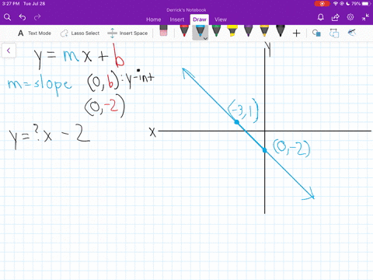Image resolution: width=373 pixels, height=280 pixels.
Task: Click the notebook title Derrick's Notebook
Action: (186, 10)
